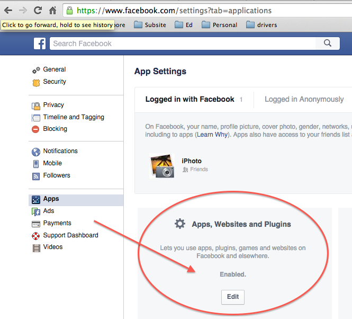
Task: Open General settings in sidebar
Action: click(55, 69)
